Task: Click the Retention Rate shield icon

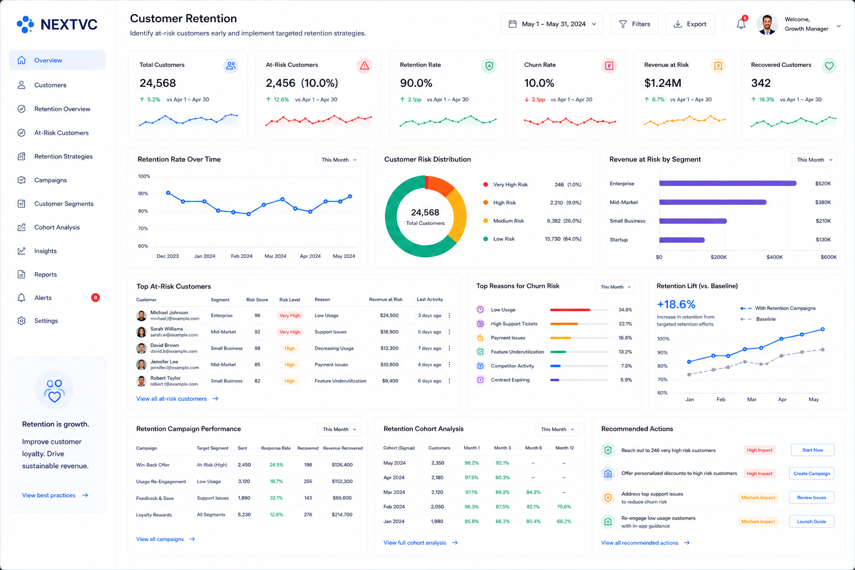Action: click(489, 66)
